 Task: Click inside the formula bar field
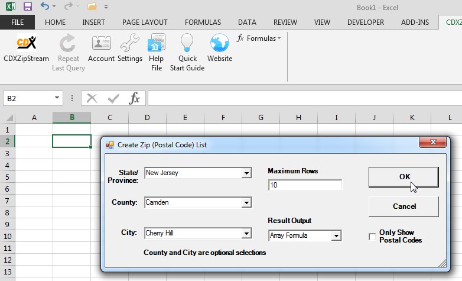point(305,98)
